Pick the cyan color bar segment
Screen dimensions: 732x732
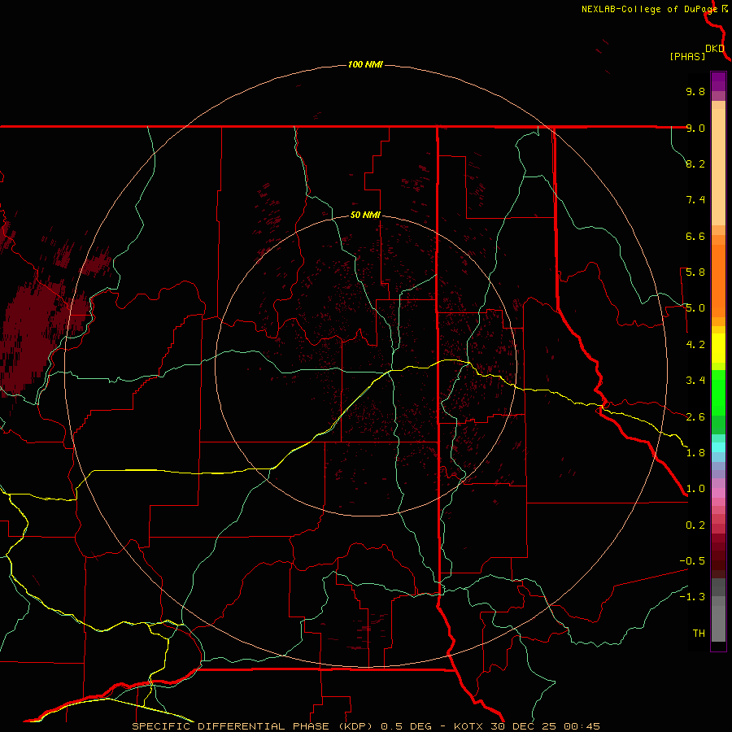[718, 447]
